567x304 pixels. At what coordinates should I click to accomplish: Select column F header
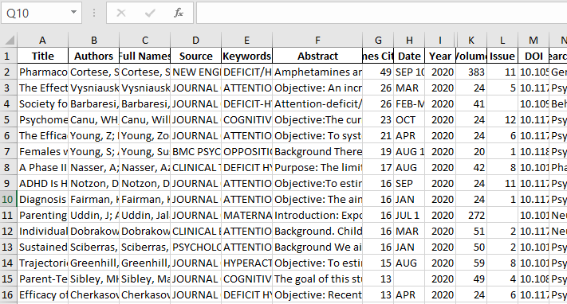(x=317, y=40)
